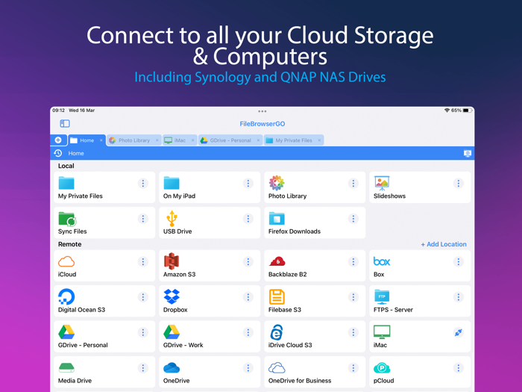522x392 pixels.
Task: Open the Backblaze B2 icon
Action: (277, 261)
